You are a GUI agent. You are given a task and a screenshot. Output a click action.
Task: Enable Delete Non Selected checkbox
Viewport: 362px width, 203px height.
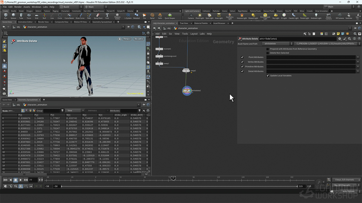click(268, 53)
